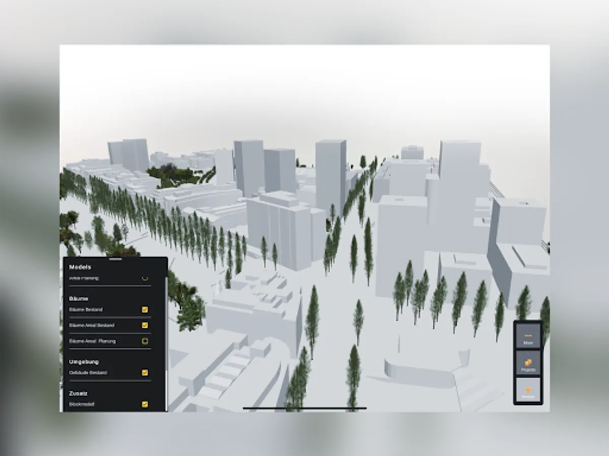This screenshot has width=609, height=456.
Task: Open the Projects button
Action: pyautogui.click(x=528, y=363)
